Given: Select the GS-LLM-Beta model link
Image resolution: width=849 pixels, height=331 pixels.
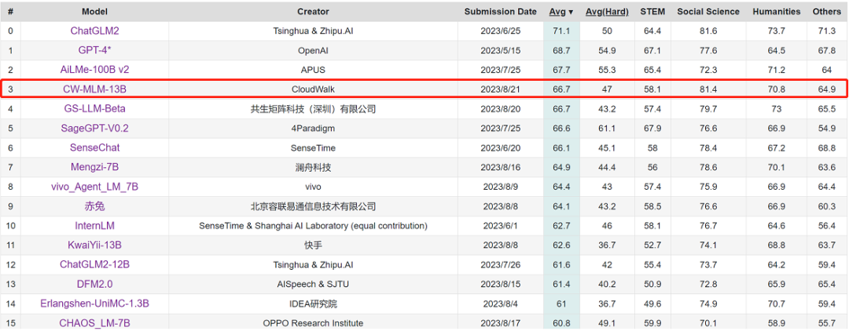Looking at the screenshot, I should point(94,108).
